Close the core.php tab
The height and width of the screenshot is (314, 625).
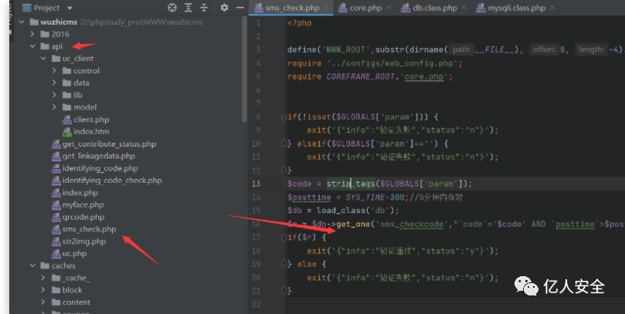(389, 8)
